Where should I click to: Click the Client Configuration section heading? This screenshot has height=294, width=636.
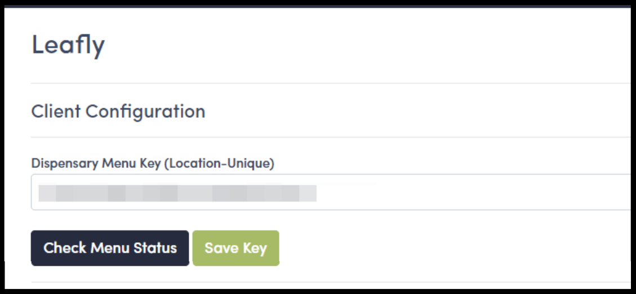pos(118,111)
